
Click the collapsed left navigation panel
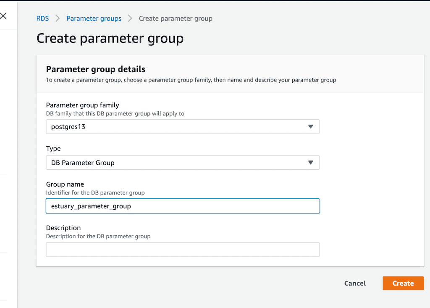coord(8,168)
